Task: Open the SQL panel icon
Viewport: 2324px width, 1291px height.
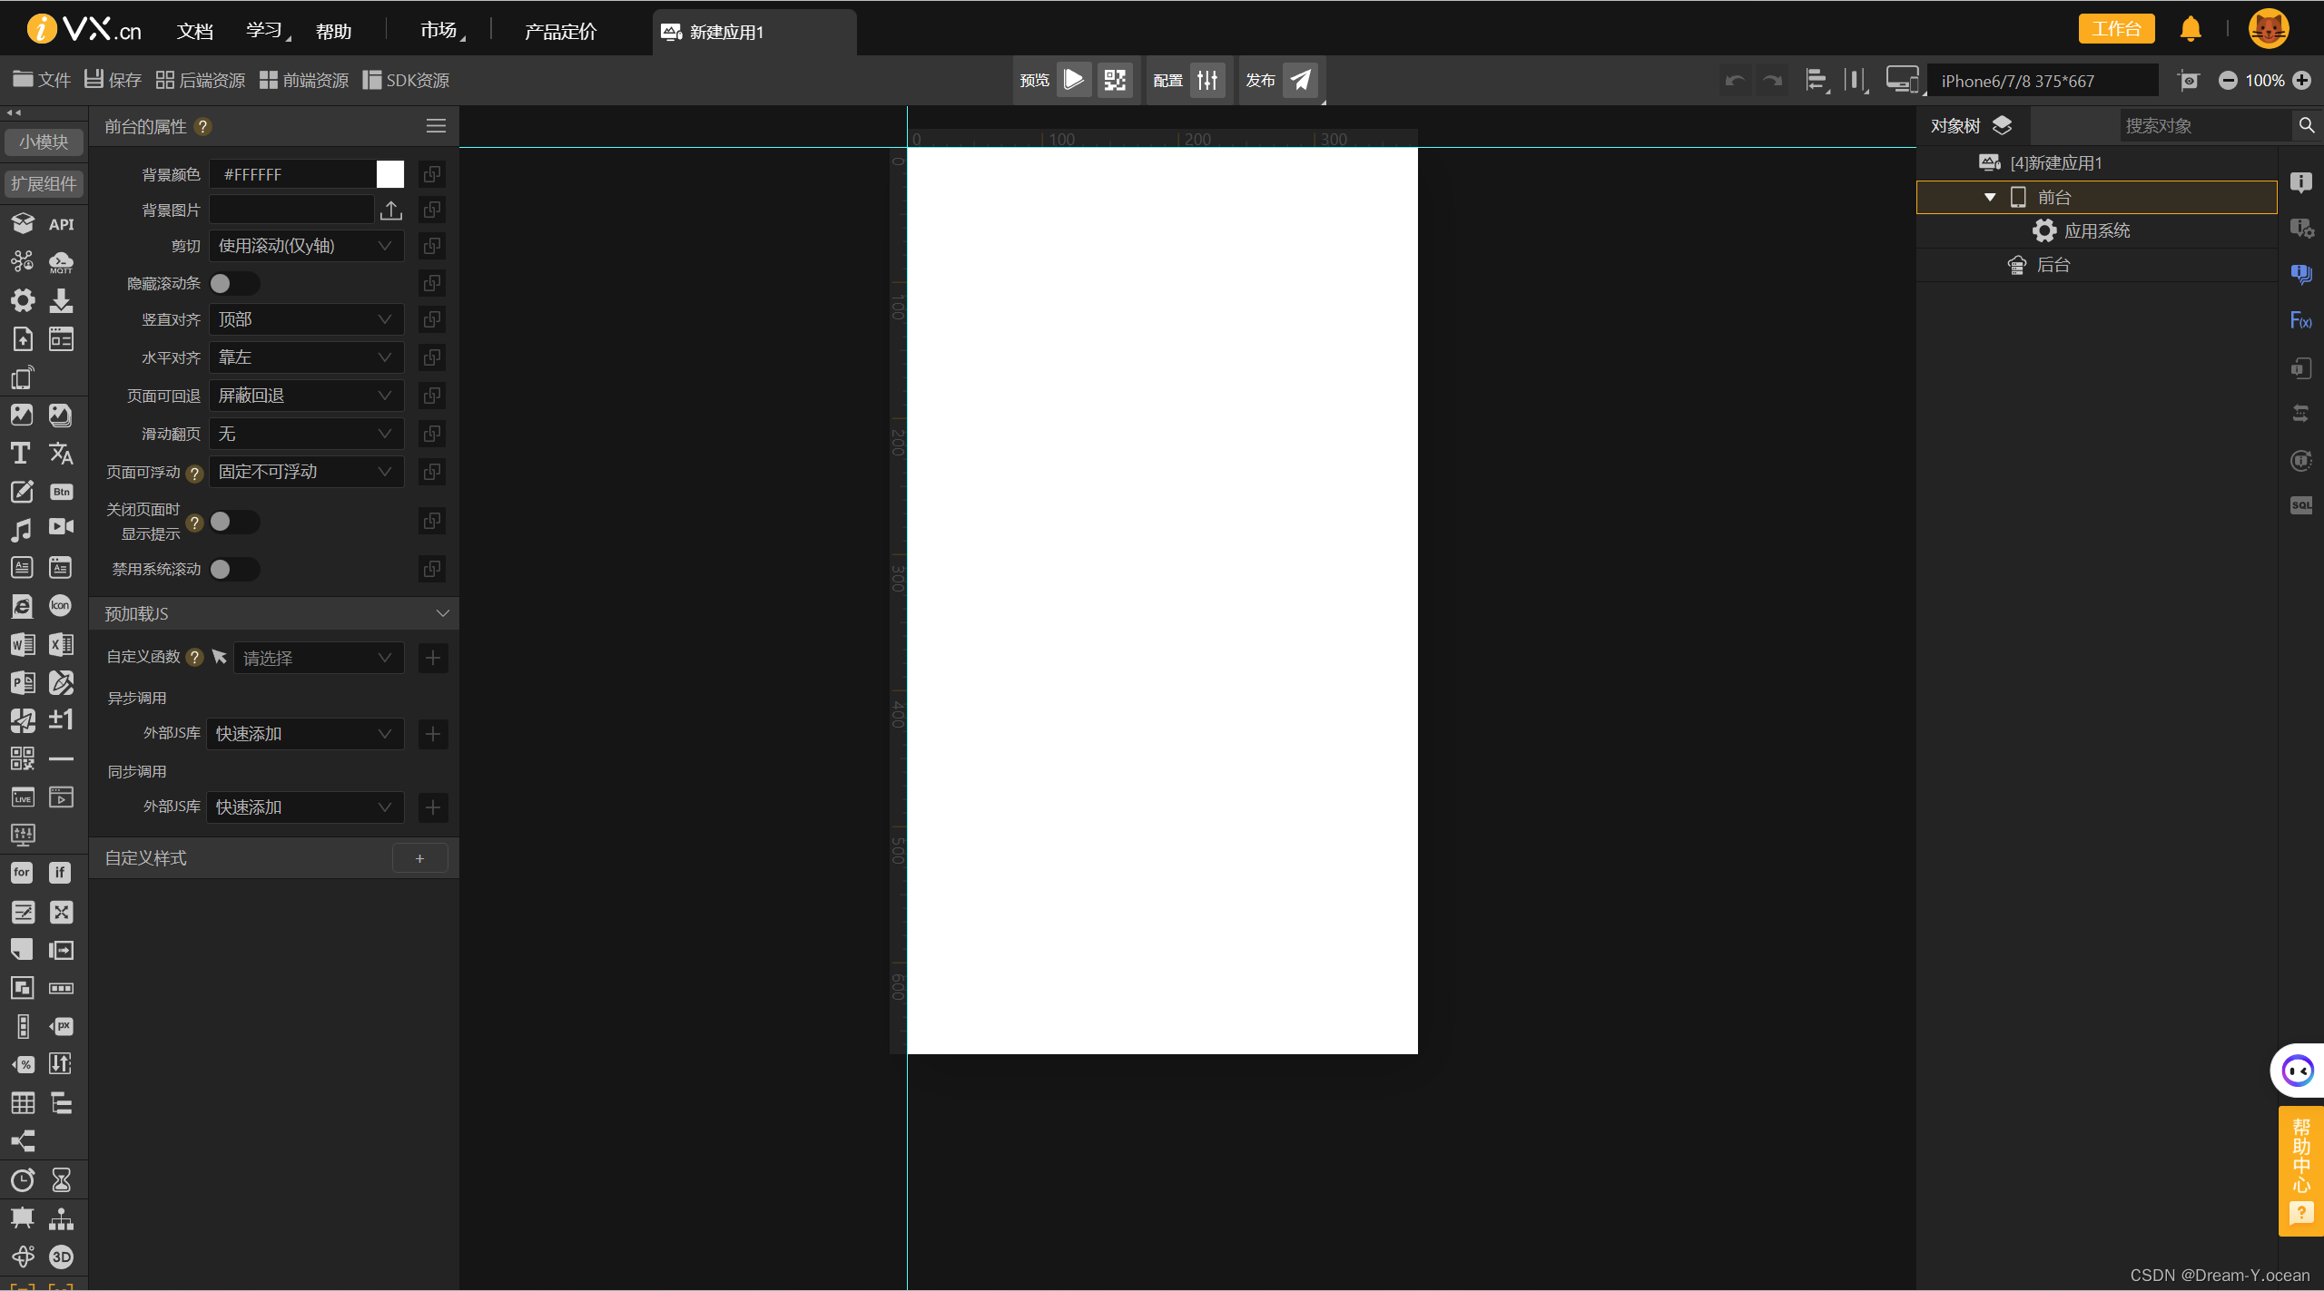Action: pyautogui.click(x=2300, y=505)
